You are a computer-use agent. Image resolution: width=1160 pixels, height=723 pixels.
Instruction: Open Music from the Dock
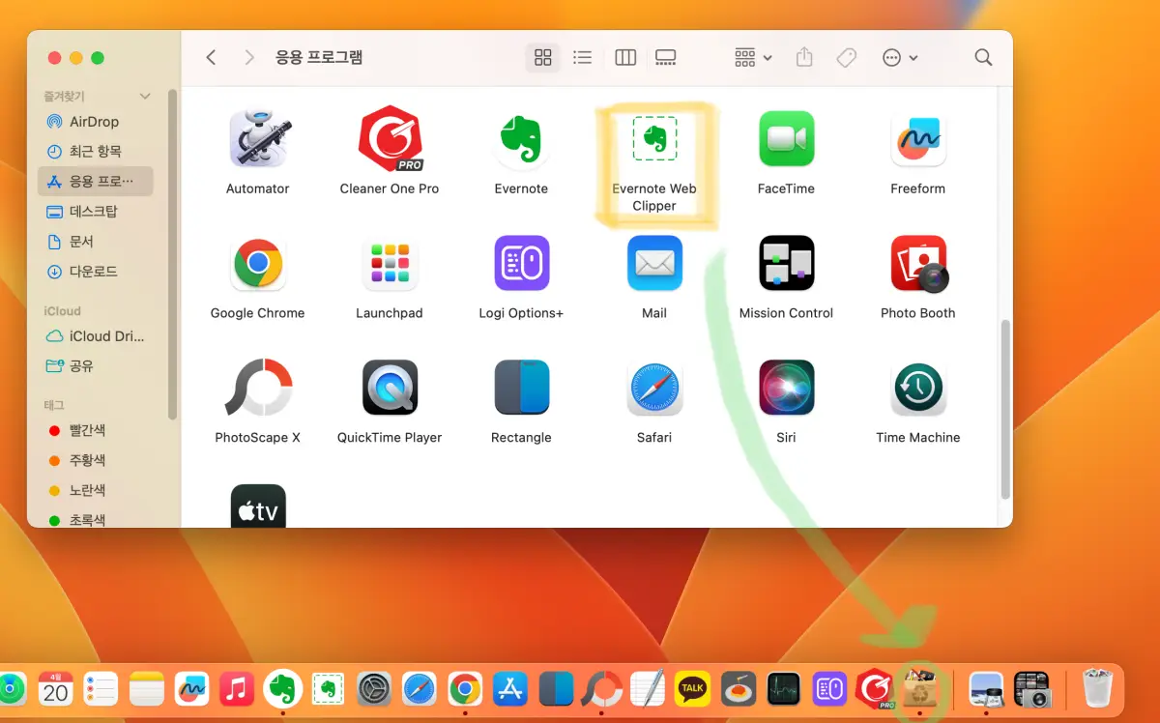[238, 688]
